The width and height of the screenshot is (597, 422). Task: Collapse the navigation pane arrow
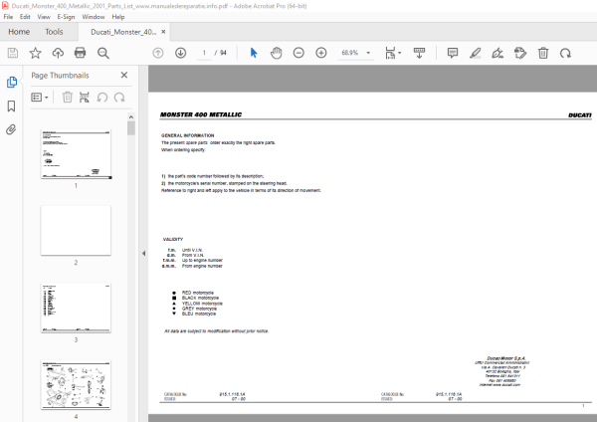[x=143, y=253]
